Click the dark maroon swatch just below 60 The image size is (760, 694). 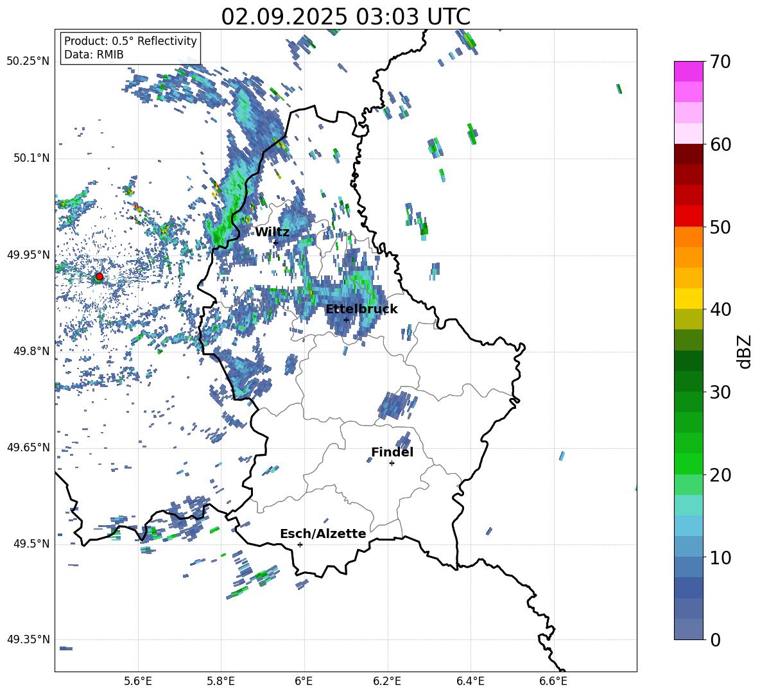[x=689, y=154]
